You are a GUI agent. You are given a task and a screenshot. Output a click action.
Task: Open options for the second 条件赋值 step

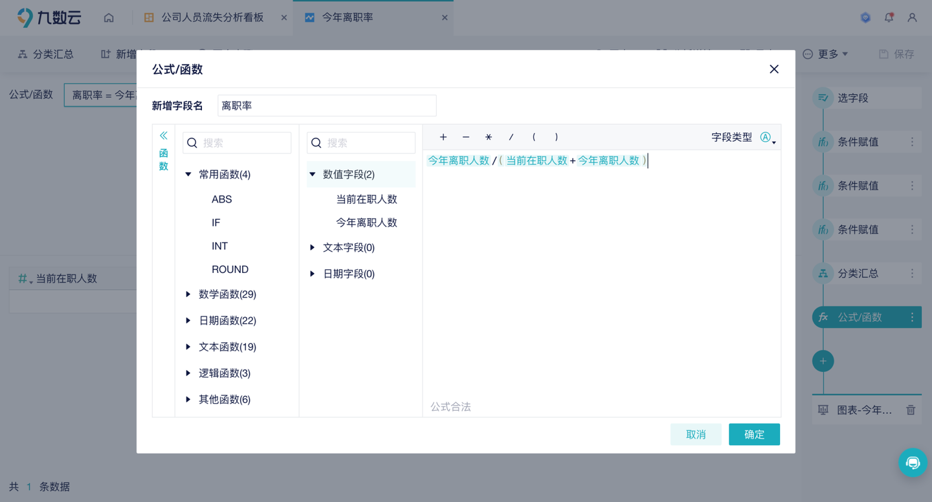coord(913,186)
